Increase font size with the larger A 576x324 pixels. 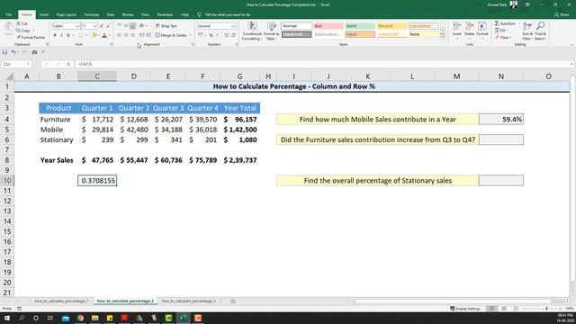(x=102, y=26)
